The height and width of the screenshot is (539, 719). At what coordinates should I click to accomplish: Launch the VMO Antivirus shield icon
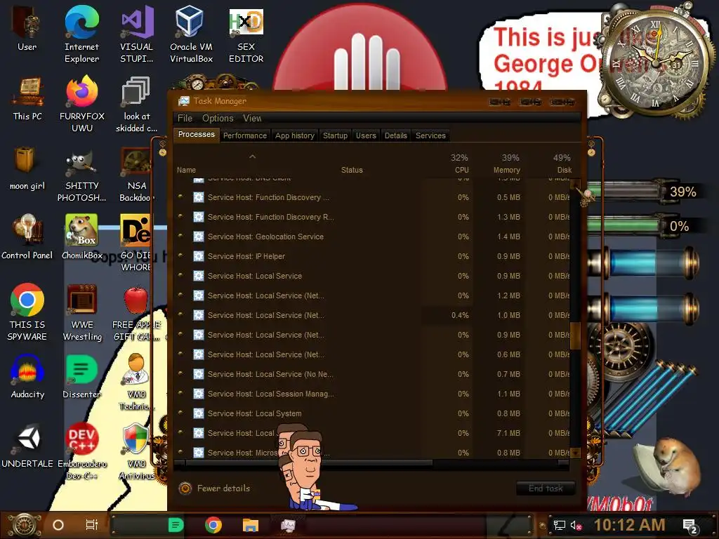pos(136,451)
